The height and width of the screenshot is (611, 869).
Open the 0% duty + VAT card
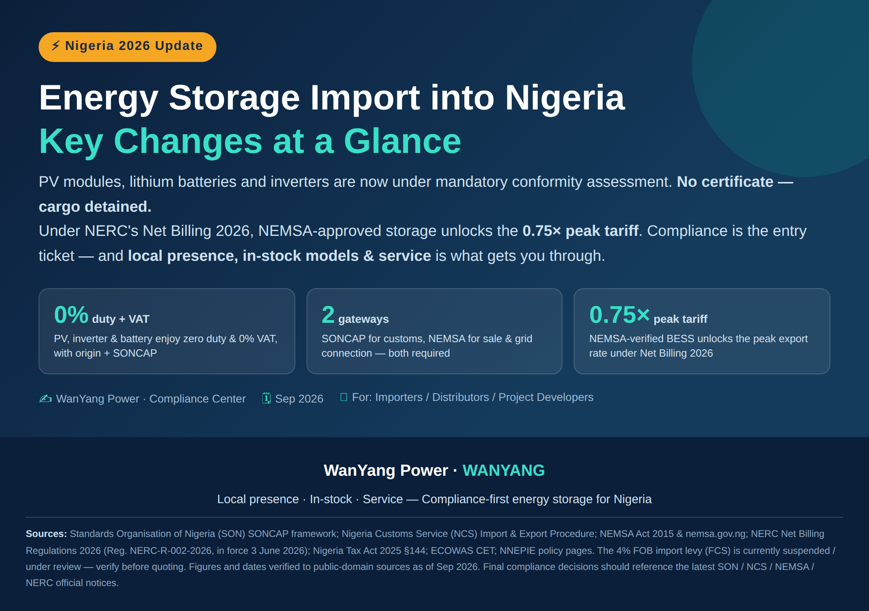(x=167, y=331)
